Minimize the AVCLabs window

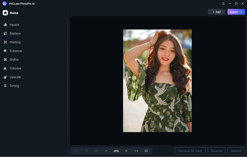tap(230, 4)
